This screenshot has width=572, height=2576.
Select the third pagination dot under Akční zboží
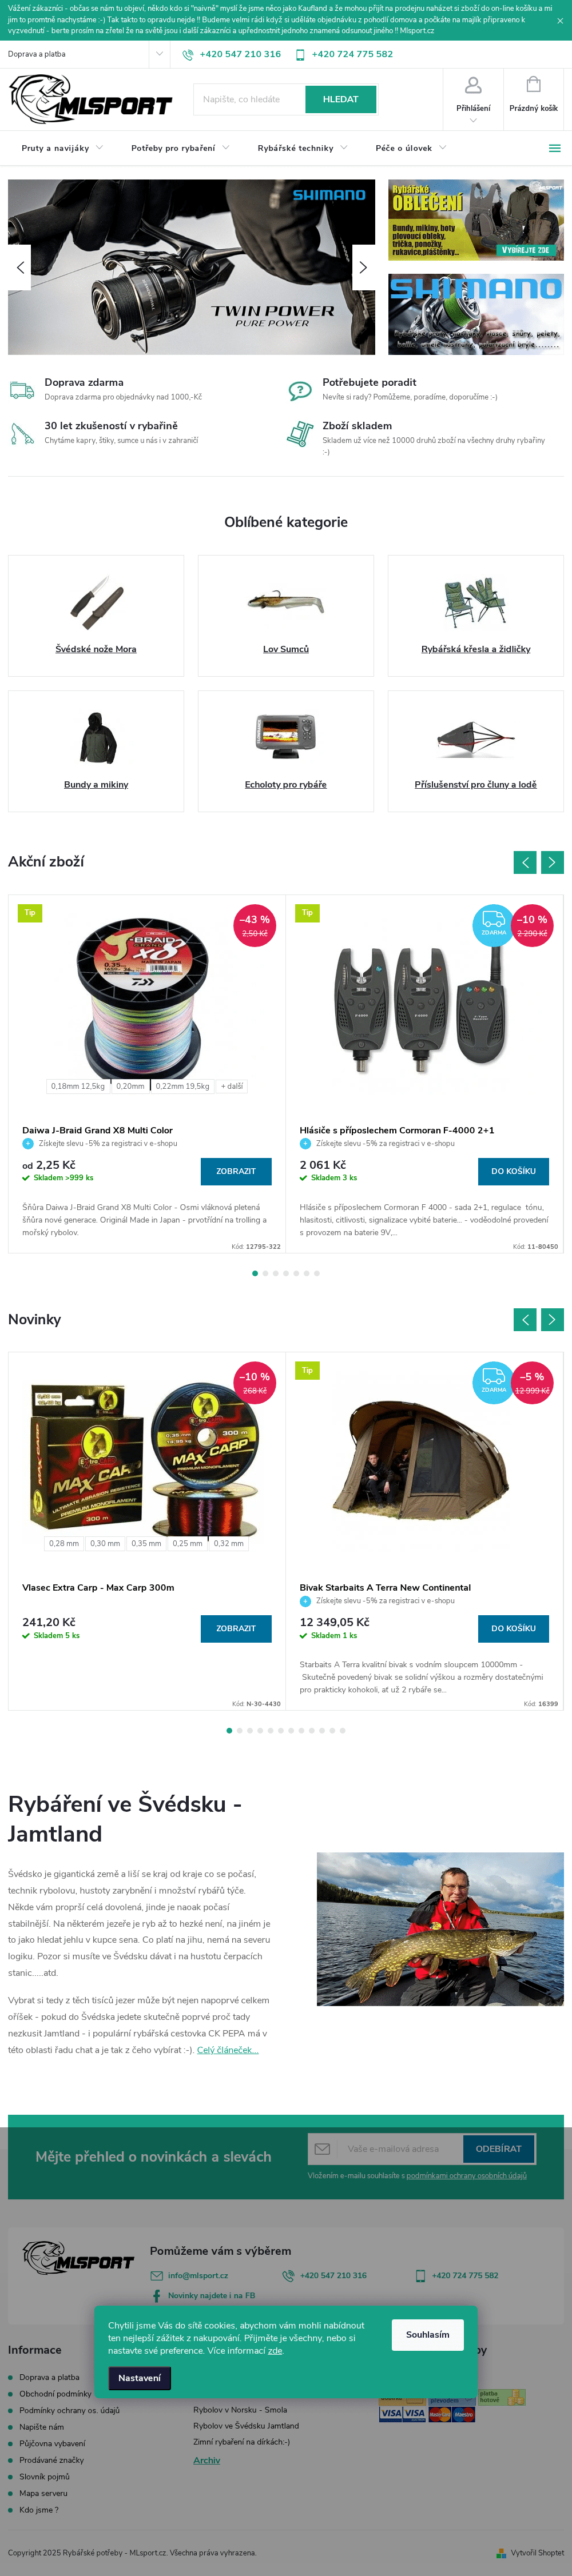[x=275, y=1273]
